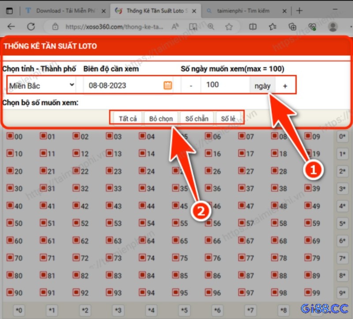Screen dimensions: 353x319
Task: Click the Bỏ chọn button
Action: pyautogui.click(x=161, y=119)
